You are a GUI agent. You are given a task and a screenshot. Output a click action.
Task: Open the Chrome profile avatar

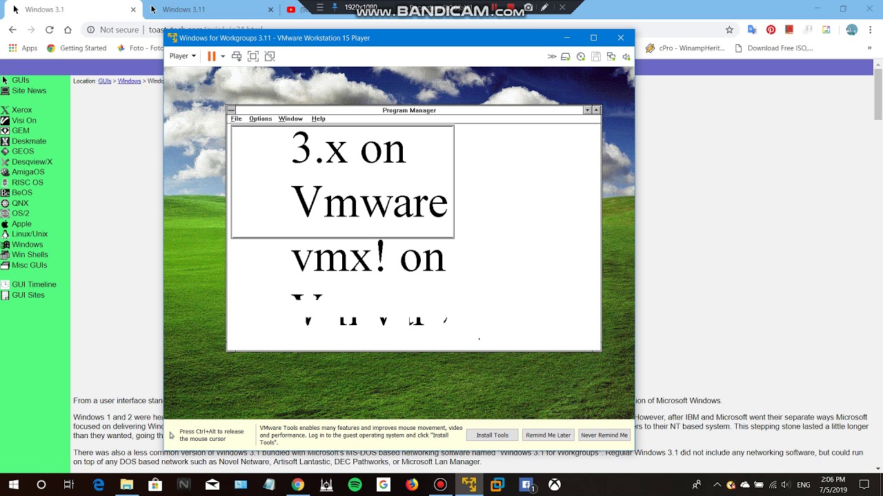click(x=852, y=30)
